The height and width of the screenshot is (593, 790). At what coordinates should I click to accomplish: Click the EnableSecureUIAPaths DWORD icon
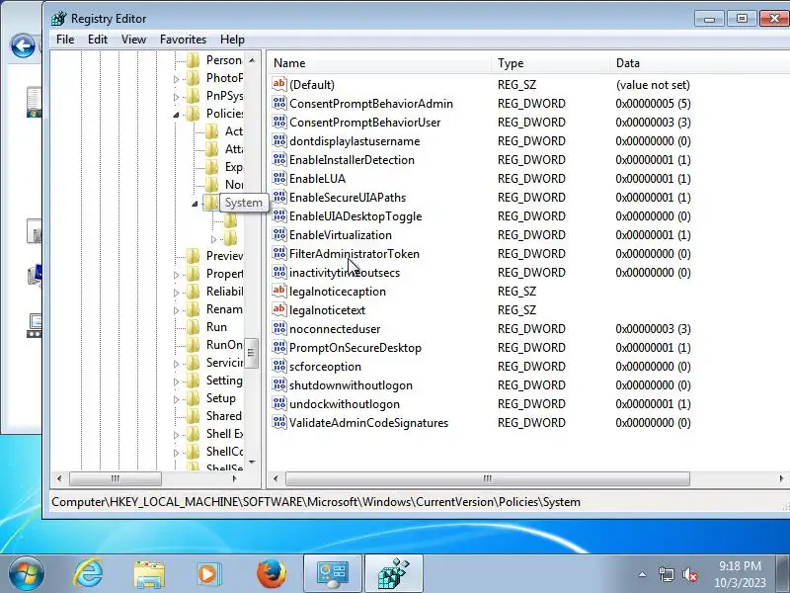(279, 197)
